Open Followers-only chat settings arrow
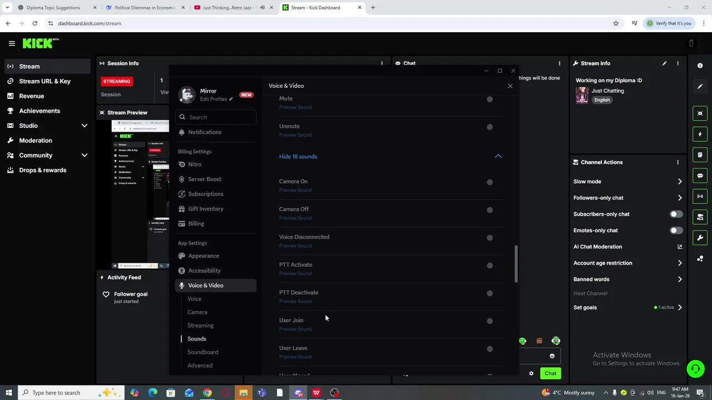Screen dimensions: 712x400 [x=680, y=198]
